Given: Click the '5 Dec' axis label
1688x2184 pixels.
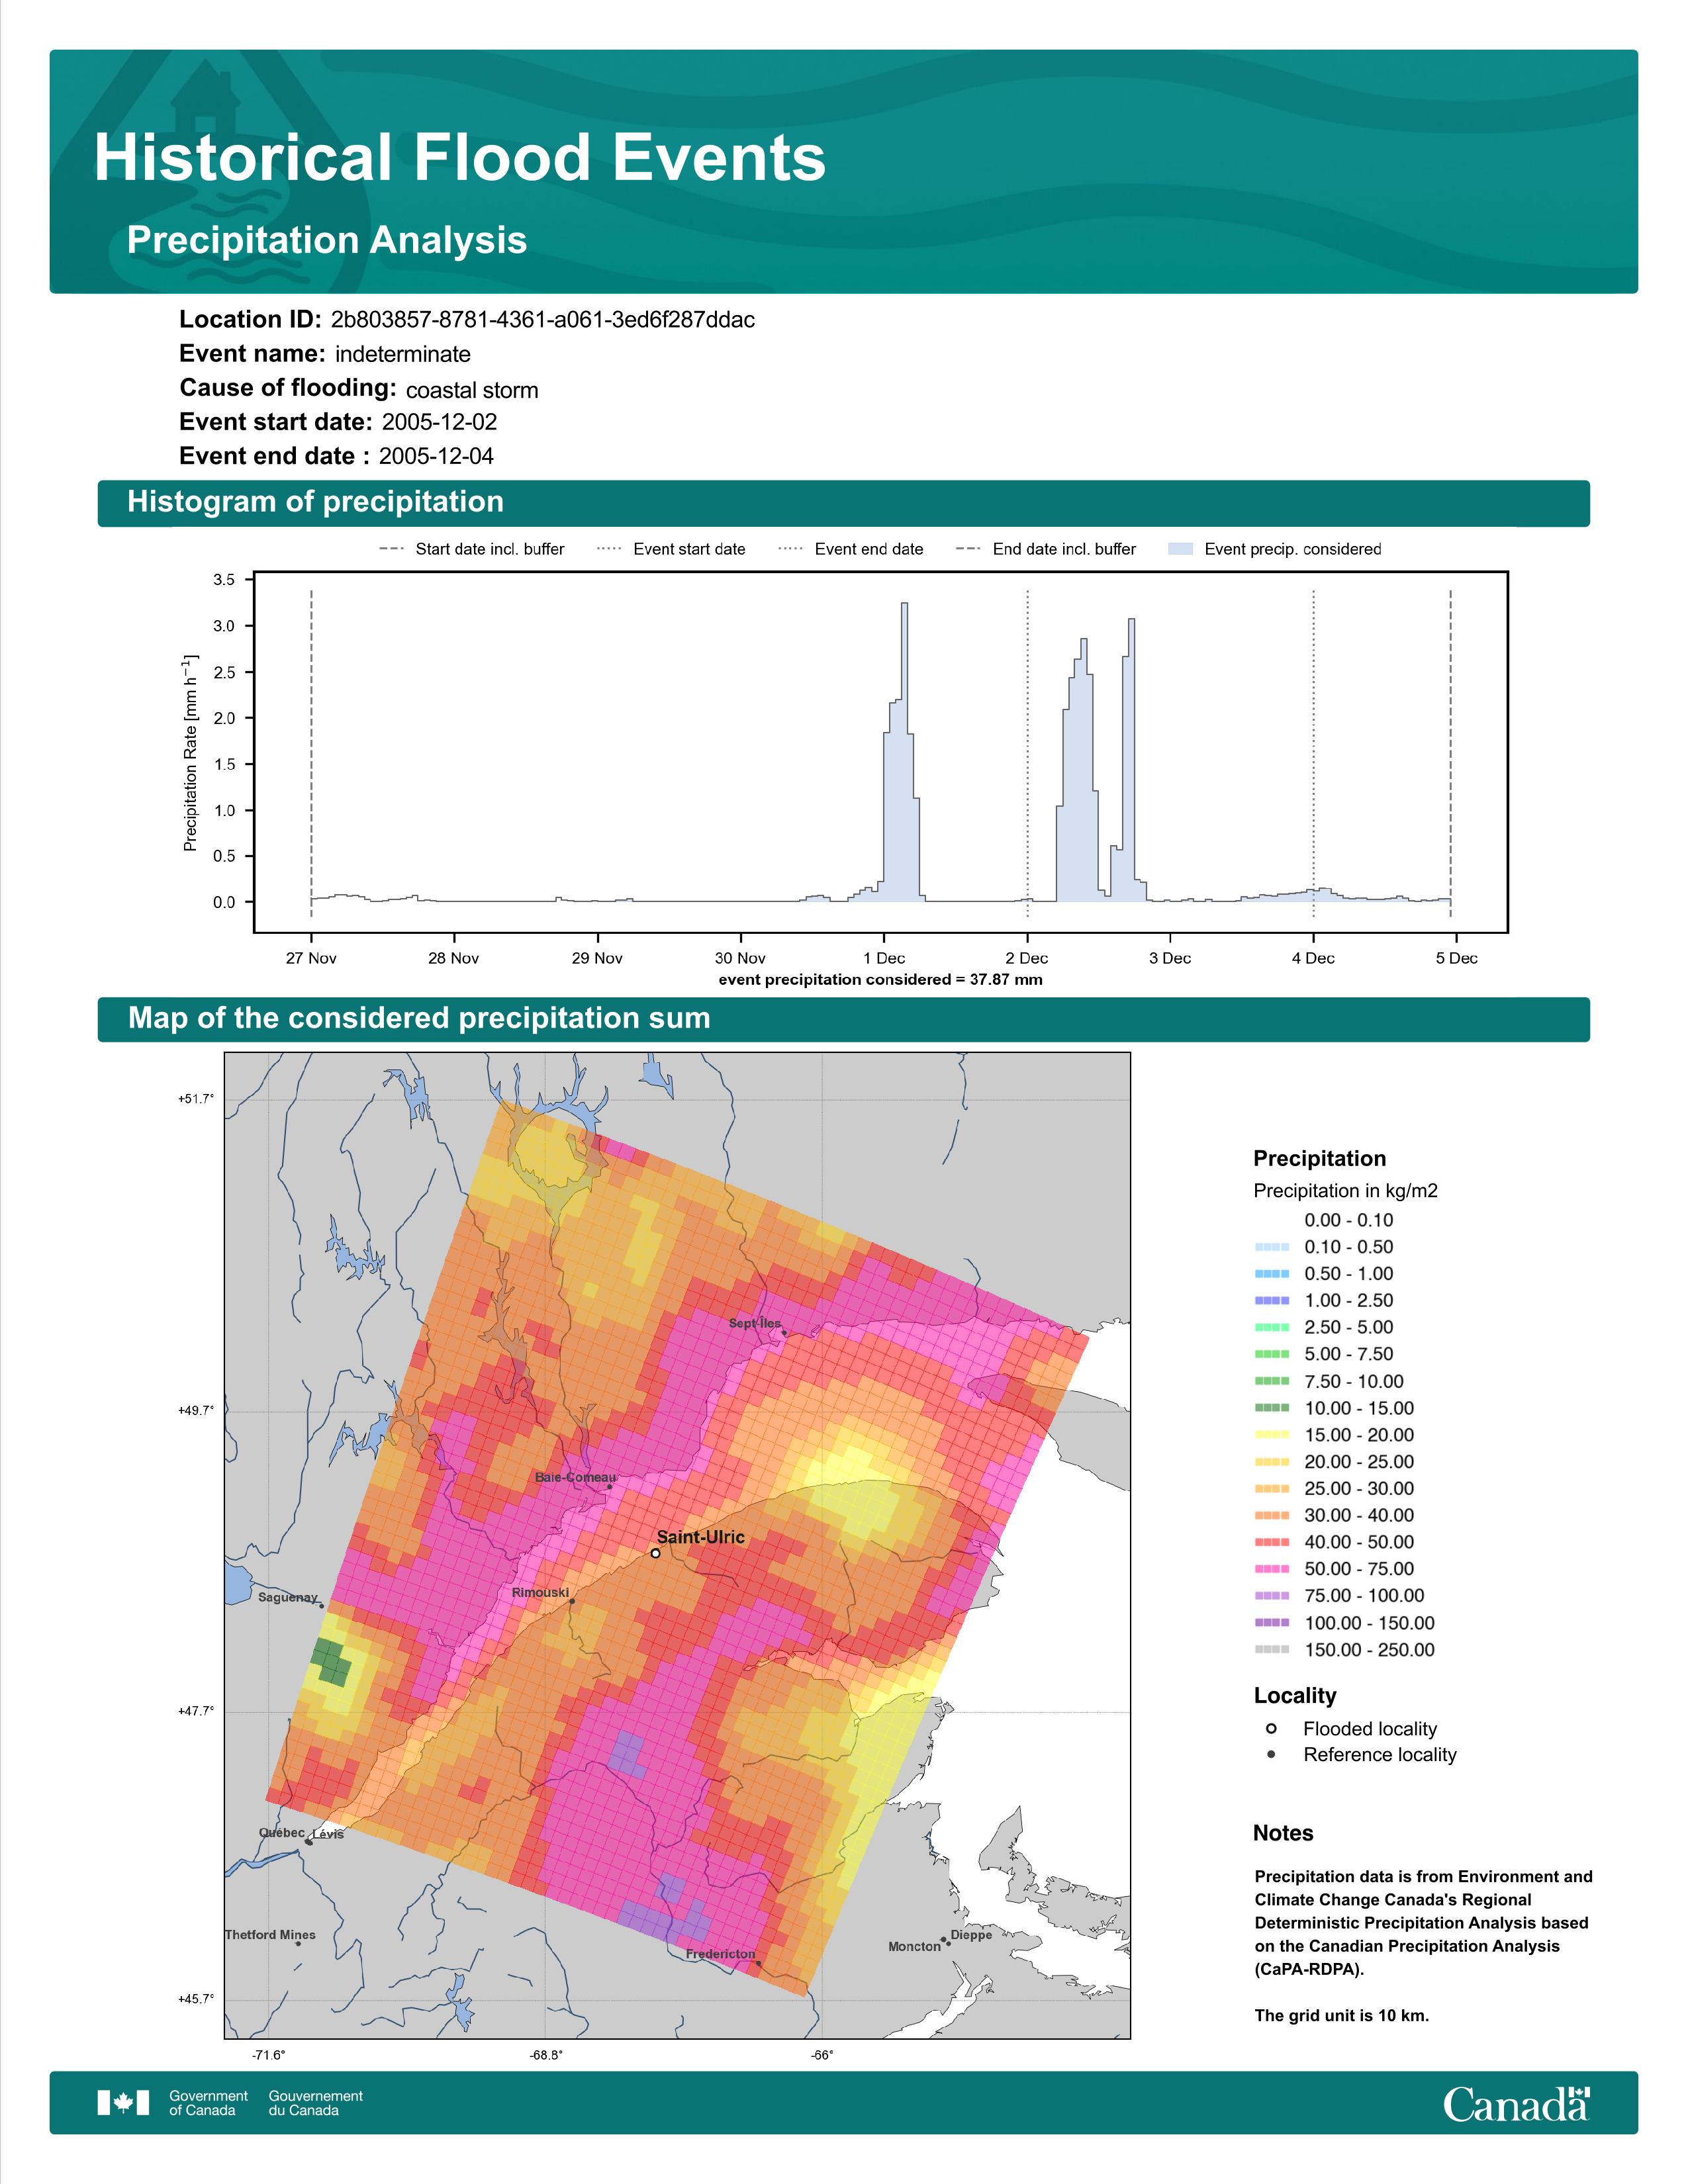Looking at the screenshot, I should (1456, 958).
